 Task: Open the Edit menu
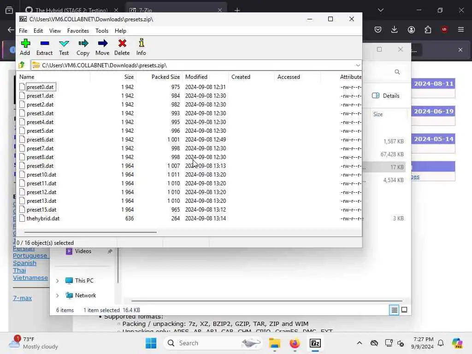[x=38, y=31]
